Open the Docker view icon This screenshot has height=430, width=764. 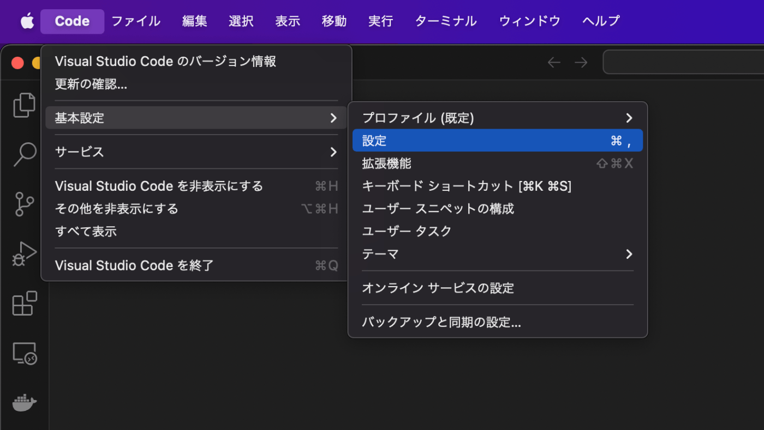point(24,403)
